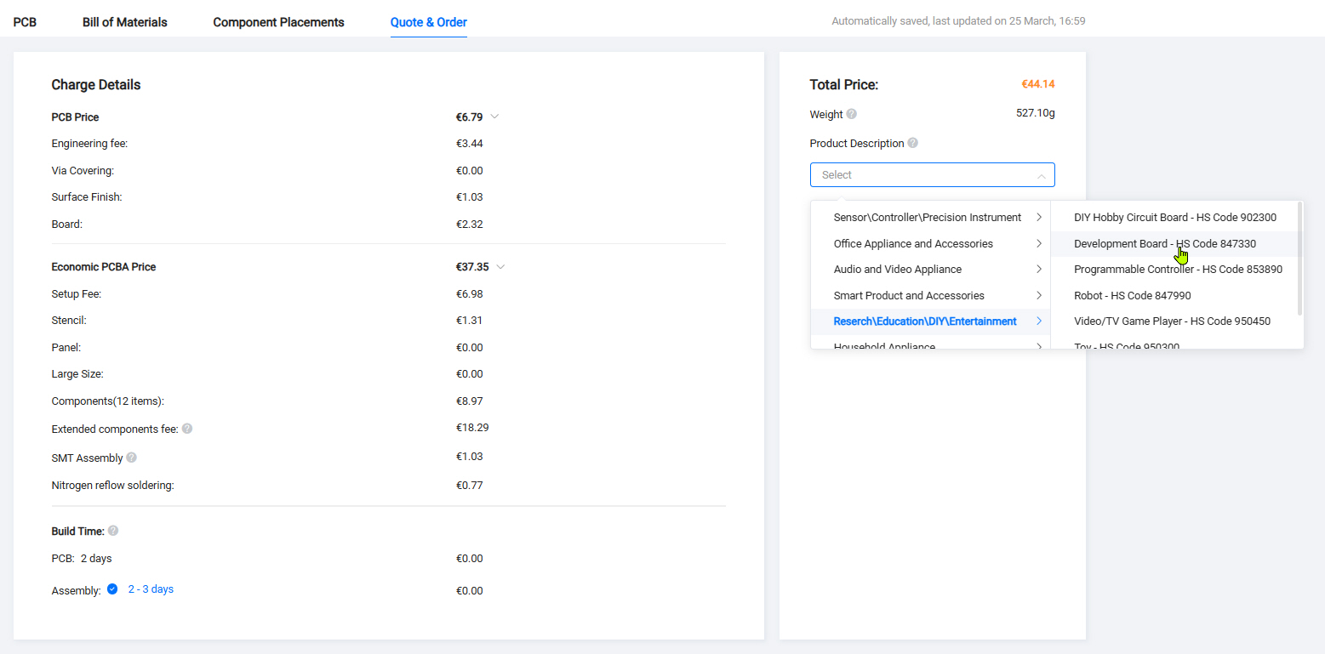
Task: Collapse the Economic PCBA Price chevron
Action: click(x=500, y=266)
